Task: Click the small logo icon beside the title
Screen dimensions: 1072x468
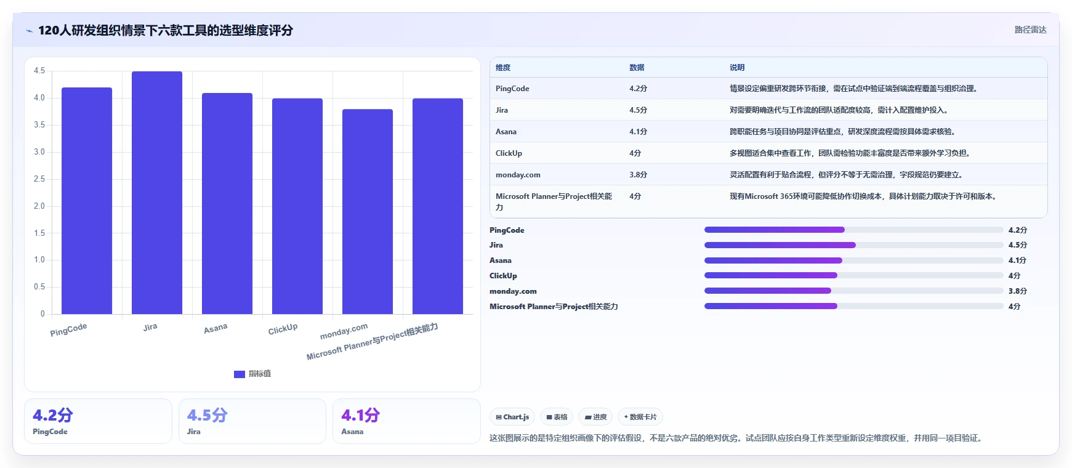Action: point(29,31)
